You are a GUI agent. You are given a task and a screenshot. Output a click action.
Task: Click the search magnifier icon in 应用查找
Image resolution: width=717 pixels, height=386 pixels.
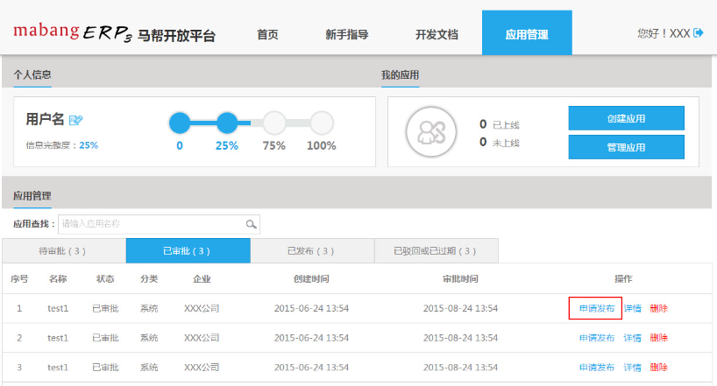tap(252, 224)
